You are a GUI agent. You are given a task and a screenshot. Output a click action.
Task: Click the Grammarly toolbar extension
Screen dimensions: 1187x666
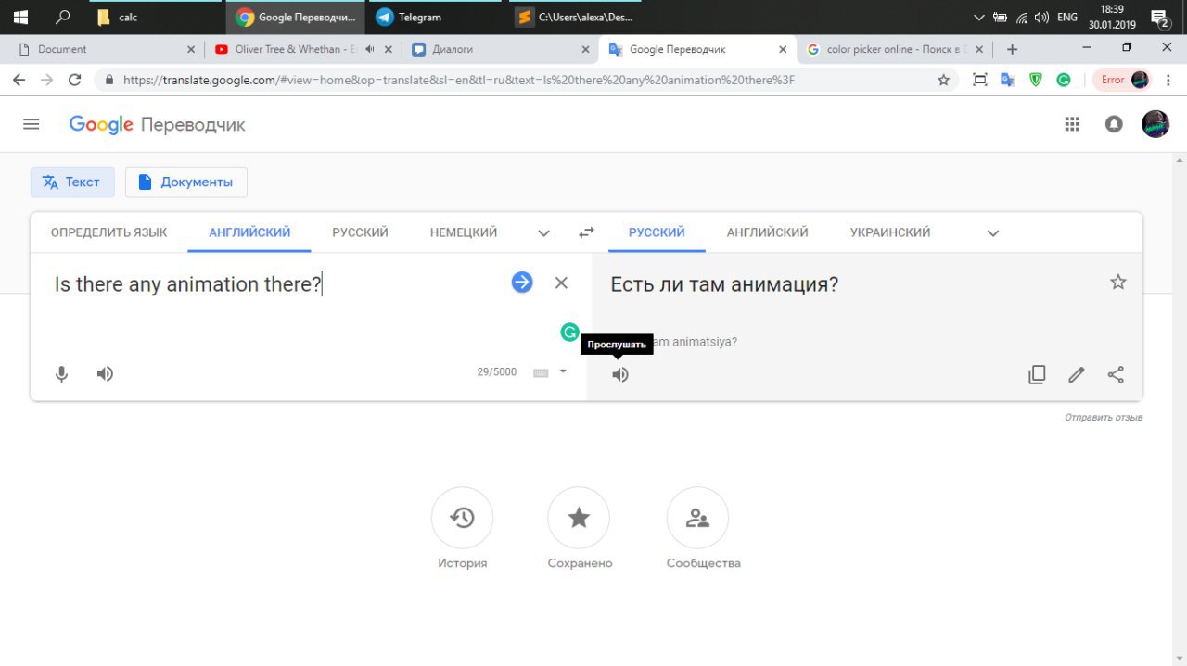pos(1064,80)
